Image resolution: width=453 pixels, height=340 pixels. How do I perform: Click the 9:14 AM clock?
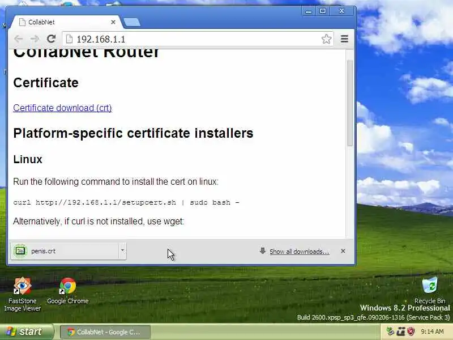[432, 331]
